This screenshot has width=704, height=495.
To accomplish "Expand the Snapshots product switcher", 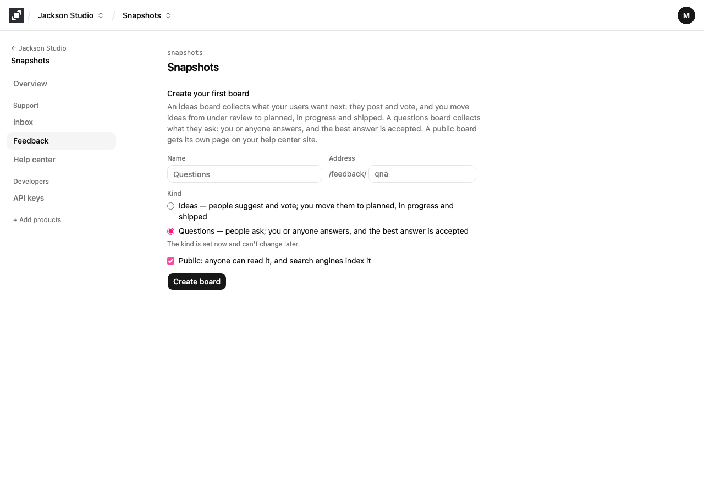I will coord(147,15).
